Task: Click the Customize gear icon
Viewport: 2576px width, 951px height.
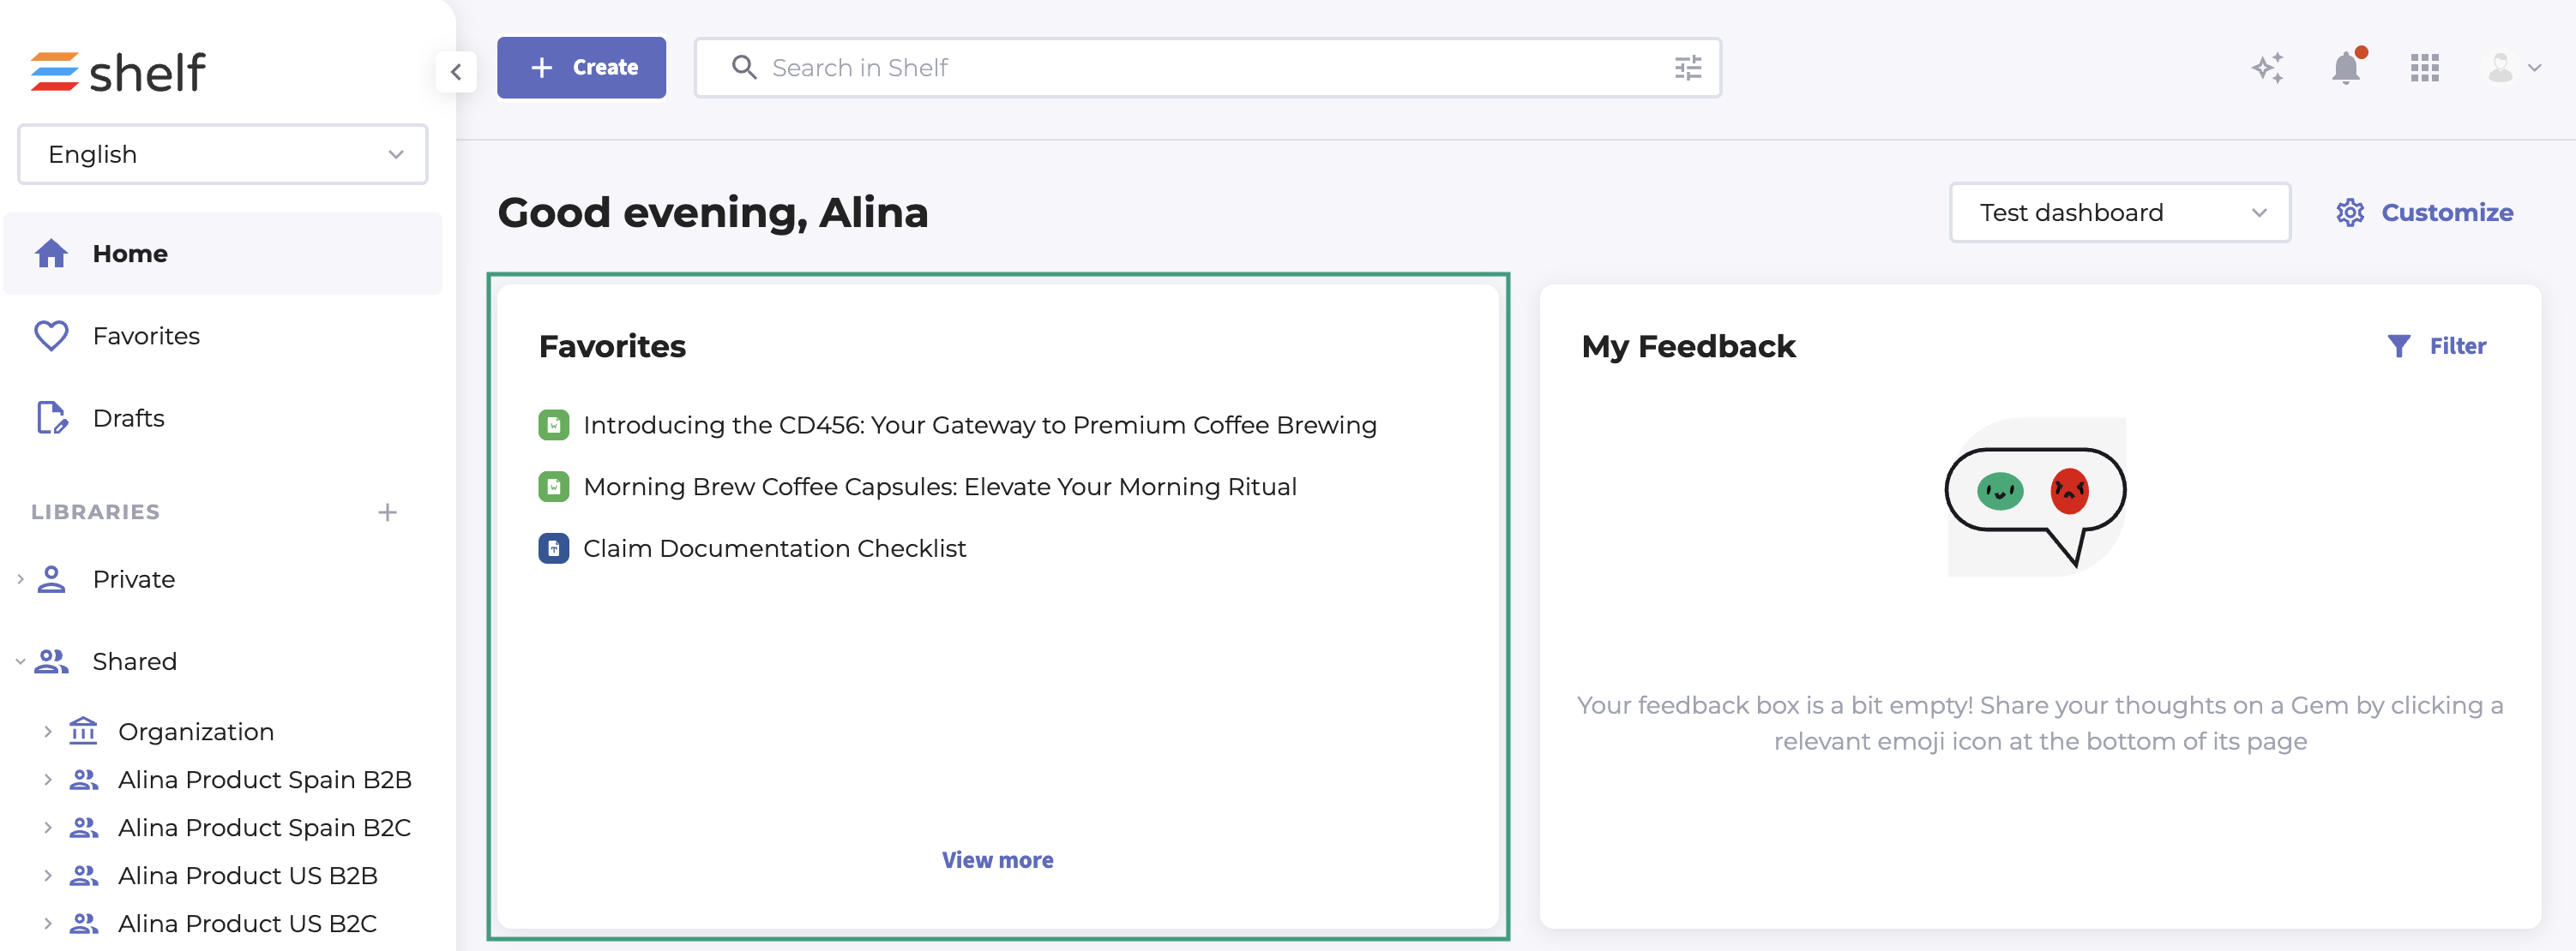Action: pos(2349,212)
